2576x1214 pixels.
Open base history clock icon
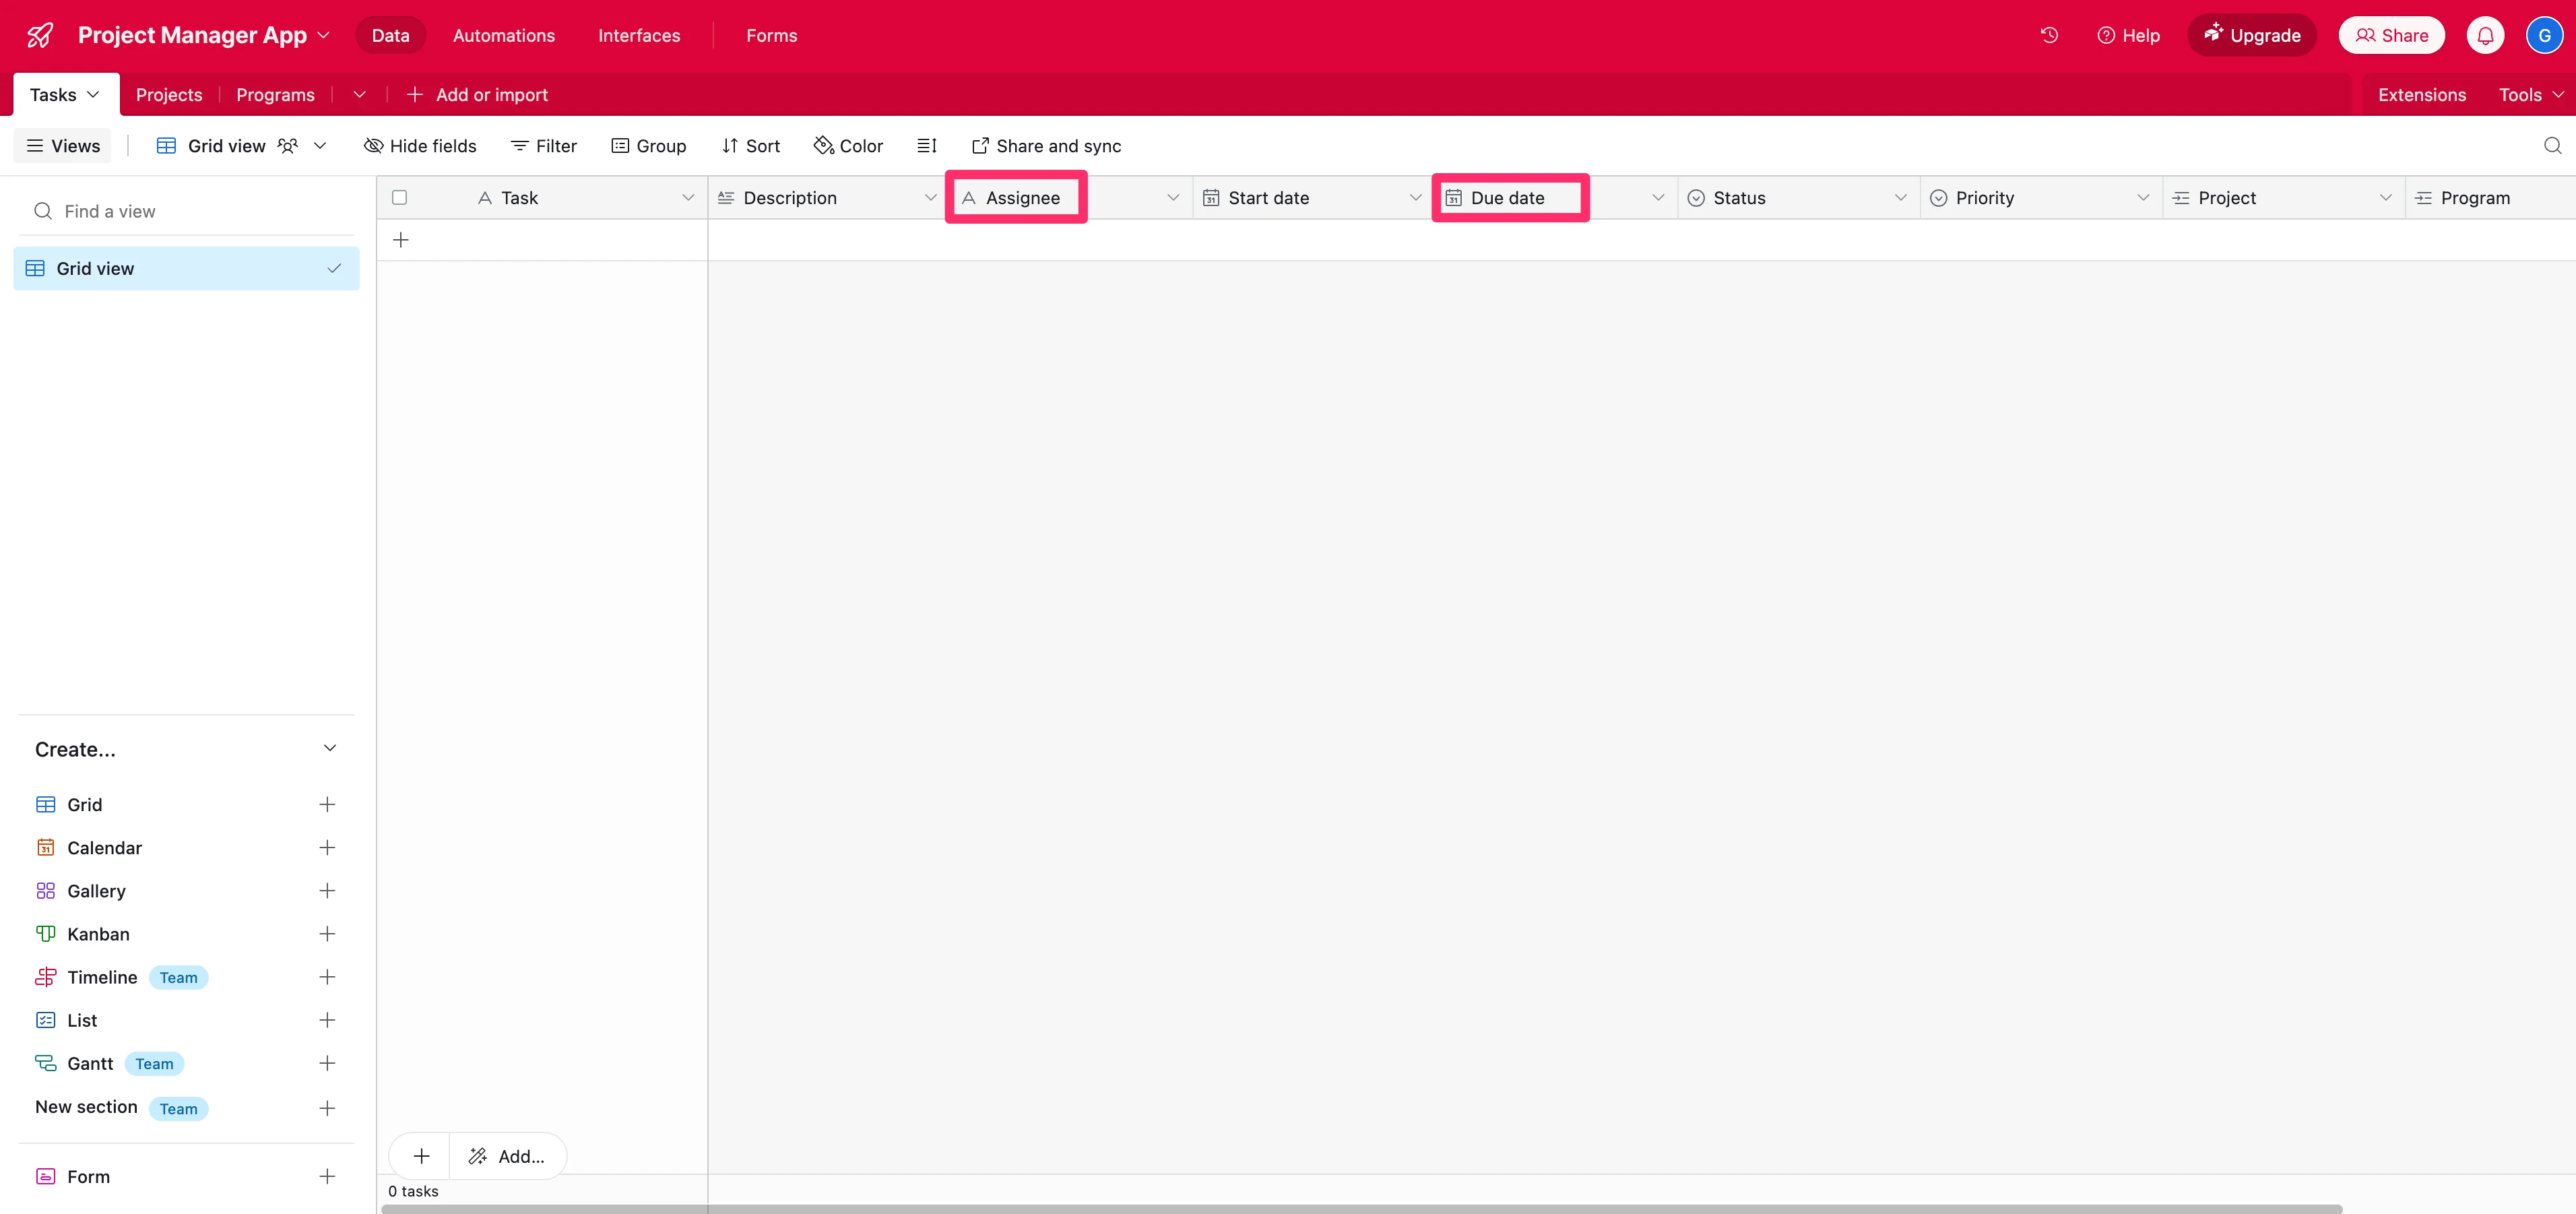coord(2049,35)
